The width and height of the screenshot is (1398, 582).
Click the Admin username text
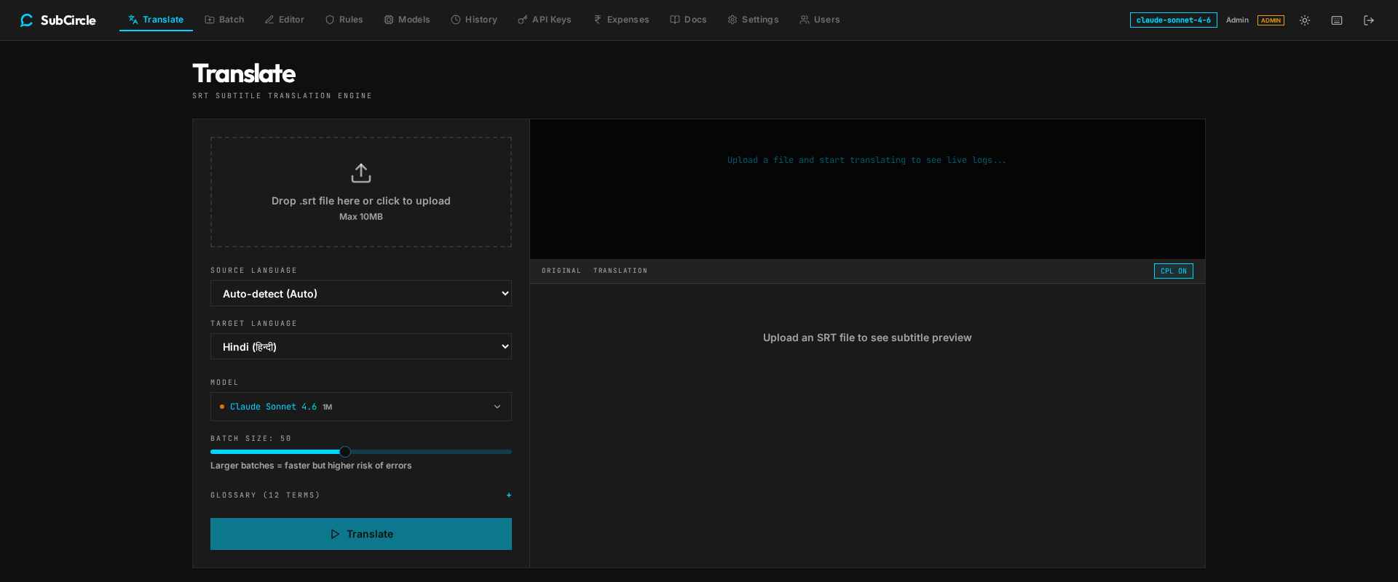[1237, 20]
